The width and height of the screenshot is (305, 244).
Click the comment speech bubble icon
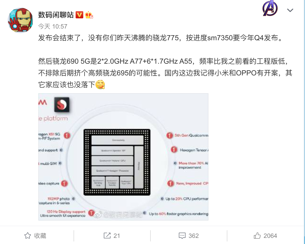tap(182, 236)
